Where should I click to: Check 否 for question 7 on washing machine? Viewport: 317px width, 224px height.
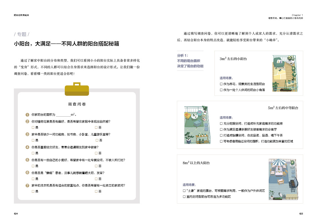click(x=96, y=191)
